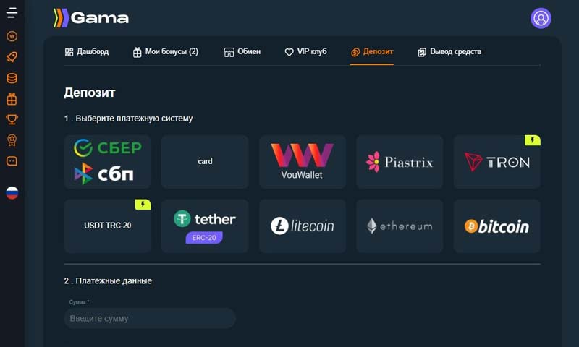Switch to the Вывод средств tab
This screenshot has height=347, width=579.
click(x=449, y=52)
